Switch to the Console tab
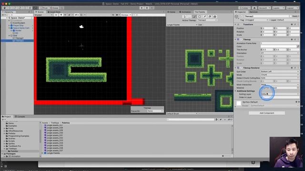305x171 pixels. click(x=20, y=117)
